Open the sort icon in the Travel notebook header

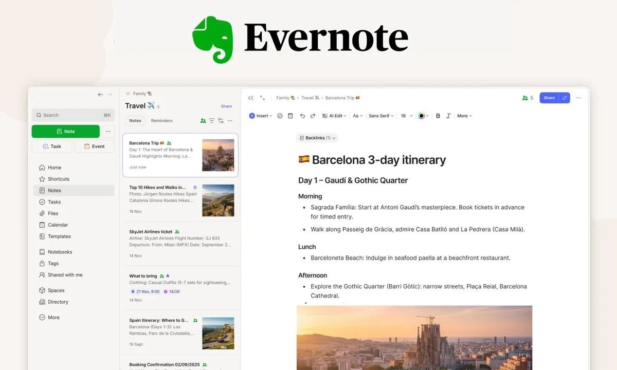[x=220, y=120]
